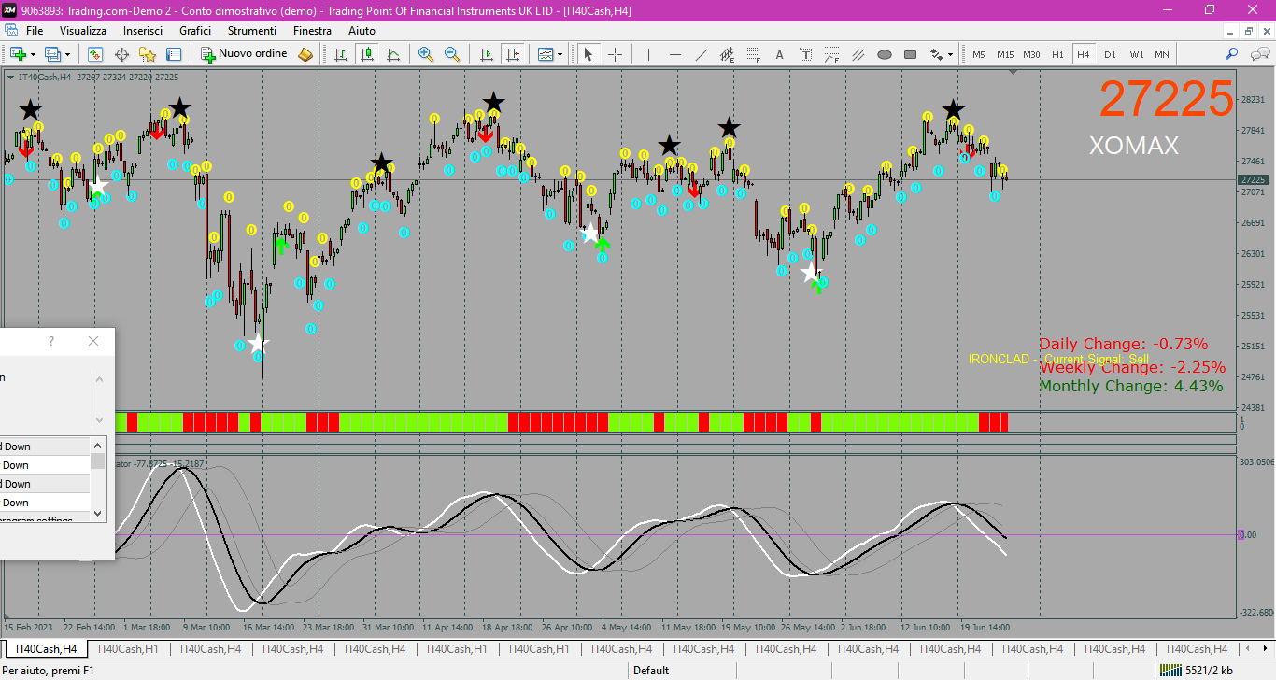Expand the new chart dropdown arrow
Screen dimensions: 1276x680
33,54
